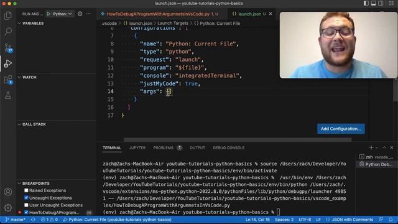Start debugging with green play button
Viewport: 398px width, 224px height.
[x=49, y=14]
